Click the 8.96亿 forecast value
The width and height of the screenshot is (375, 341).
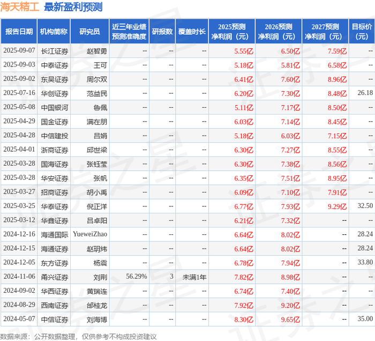point(337,79)
